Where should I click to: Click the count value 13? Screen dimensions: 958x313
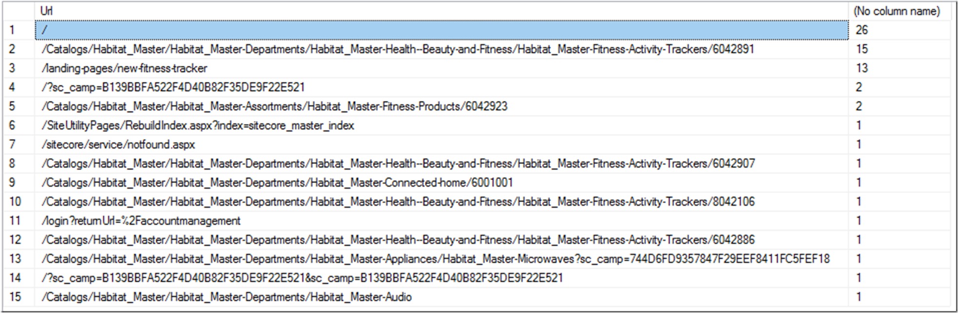click(862, 68)
